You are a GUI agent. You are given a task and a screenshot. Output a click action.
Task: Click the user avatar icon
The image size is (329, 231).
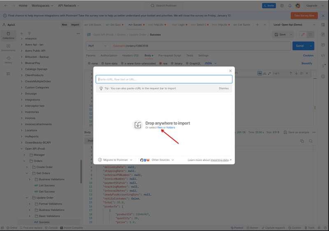(297, 6)
